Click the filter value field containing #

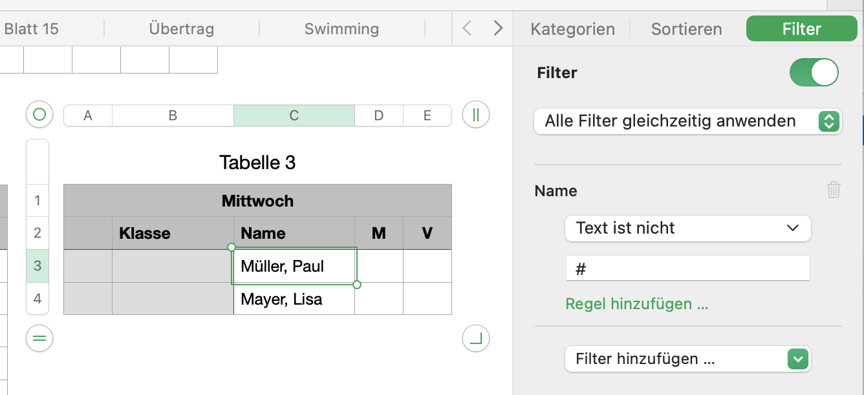(687, 268)
